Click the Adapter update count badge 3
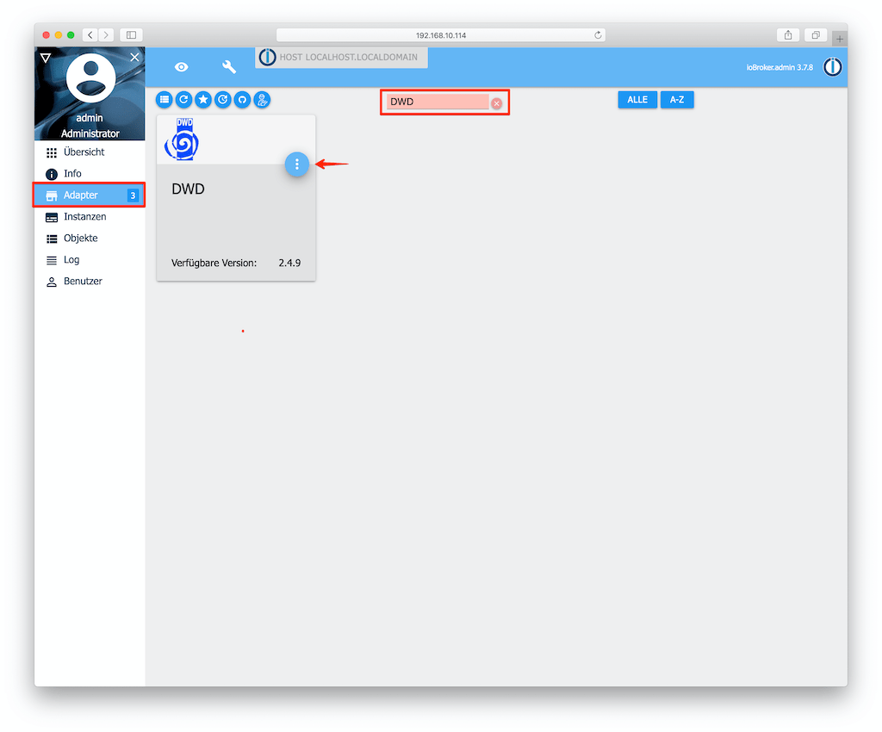This screenshot has height=732, width=882. point(133,195)
